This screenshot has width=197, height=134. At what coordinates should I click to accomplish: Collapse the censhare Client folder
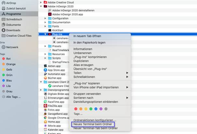[x=41, y=82]
